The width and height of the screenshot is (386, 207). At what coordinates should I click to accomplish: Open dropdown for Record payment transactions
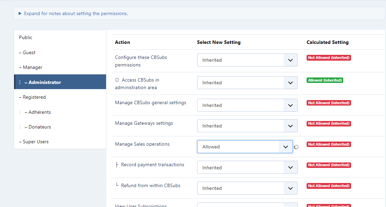coord(247,168)
